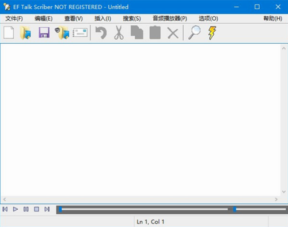Image resolution: width=288 pixels, height=227 pixels.
Task: Undo the last action
Action: 101,33
